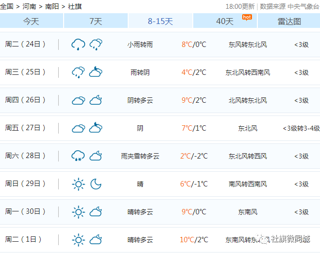Select the 周一（30日） date label
The image size is (320, 253).
25,211
